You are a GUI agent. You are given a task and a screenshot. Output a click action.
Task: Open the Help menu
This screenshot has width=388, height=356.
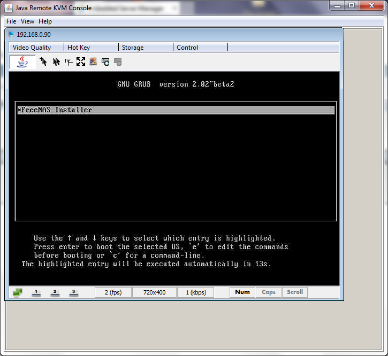(45, 21)
